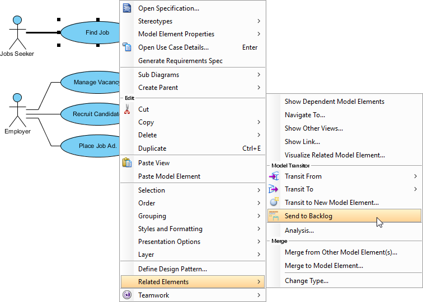Click the highlighted Related Elements entry

click(x=192, y=282)
